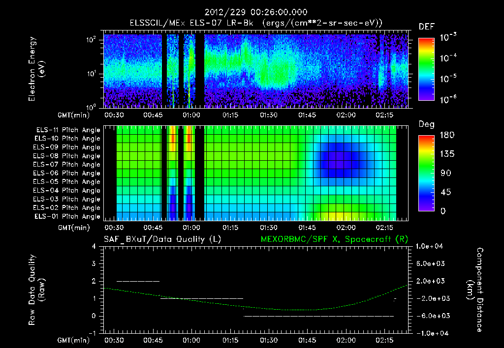The width and height of the screenshot is (504, 348).
Task: Click the 90 value on Deg scale
Action: tap(446, 174)
